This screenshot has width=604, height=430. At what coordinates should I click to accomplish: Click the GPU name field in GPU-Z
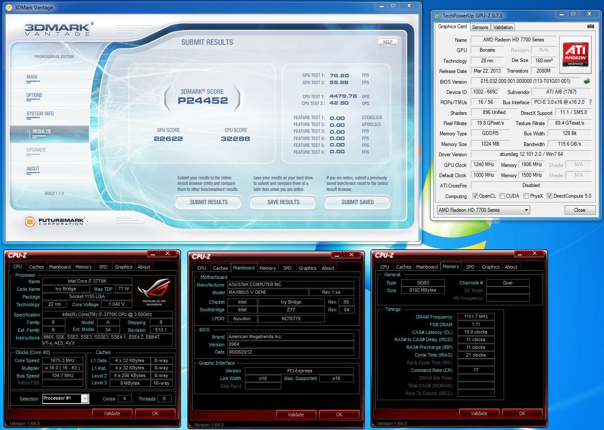pyautogui.click(x=487, y=50)
